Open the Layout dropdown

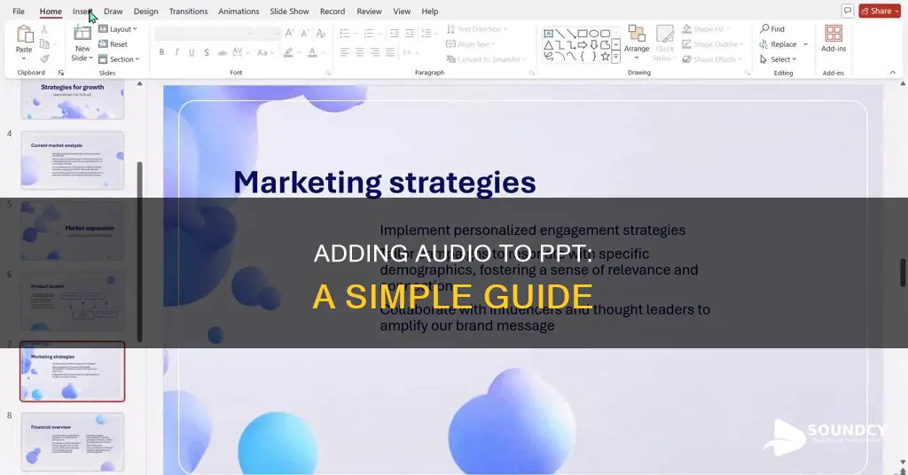tap(118, 29)
